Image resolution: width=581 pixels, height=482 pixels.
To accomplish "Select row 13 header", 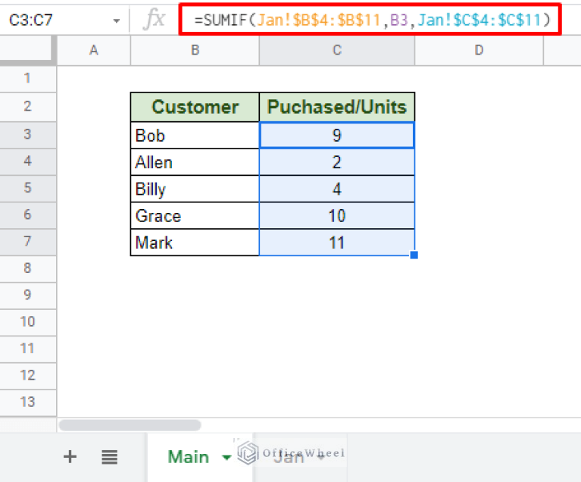I will coord(27,402).
